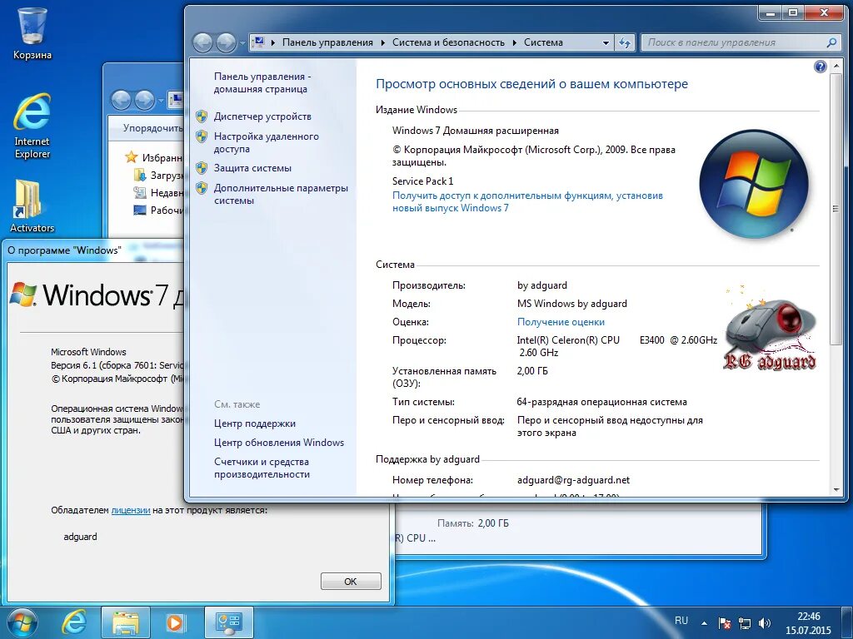The height and width of the screenshot is (639, 853).
Task: Click the Start button orb
Action: point(22,622)
